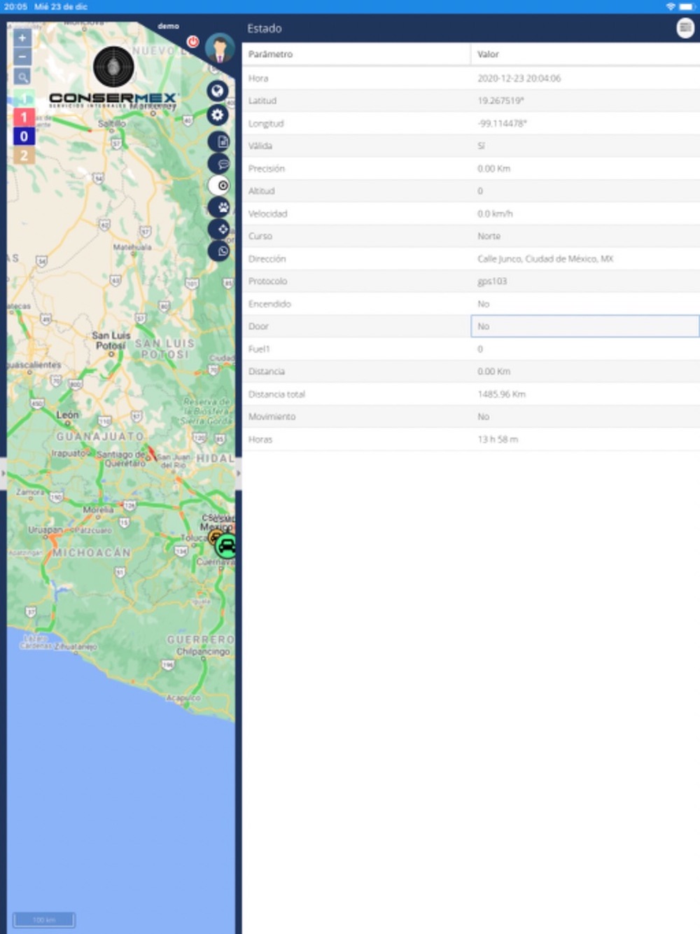This screenshot has height=934, width=700.
Task: Click the paw print icon
Action: (221, 207)
